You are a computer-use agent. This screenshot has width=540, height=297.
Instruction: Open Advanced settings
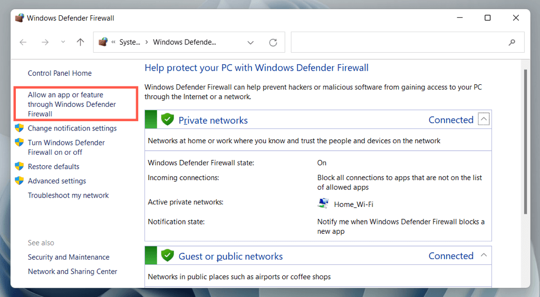[x=56, y=181]
